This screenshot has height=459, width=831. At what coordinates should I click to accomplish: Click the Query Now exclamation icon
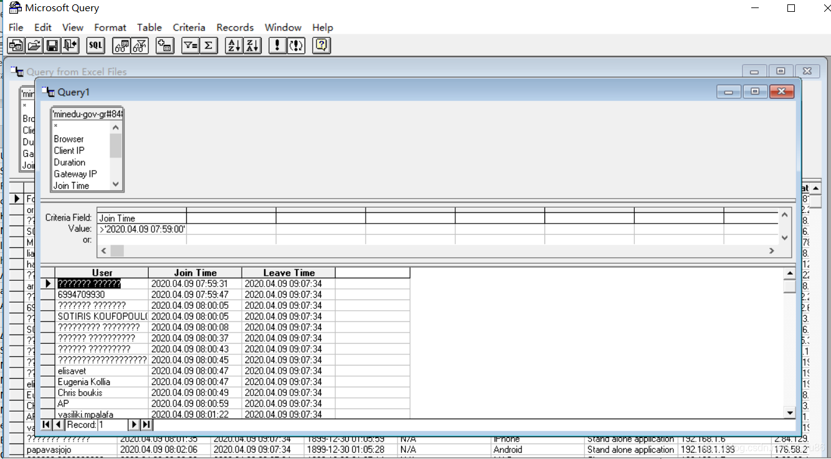tap(277, 45)
